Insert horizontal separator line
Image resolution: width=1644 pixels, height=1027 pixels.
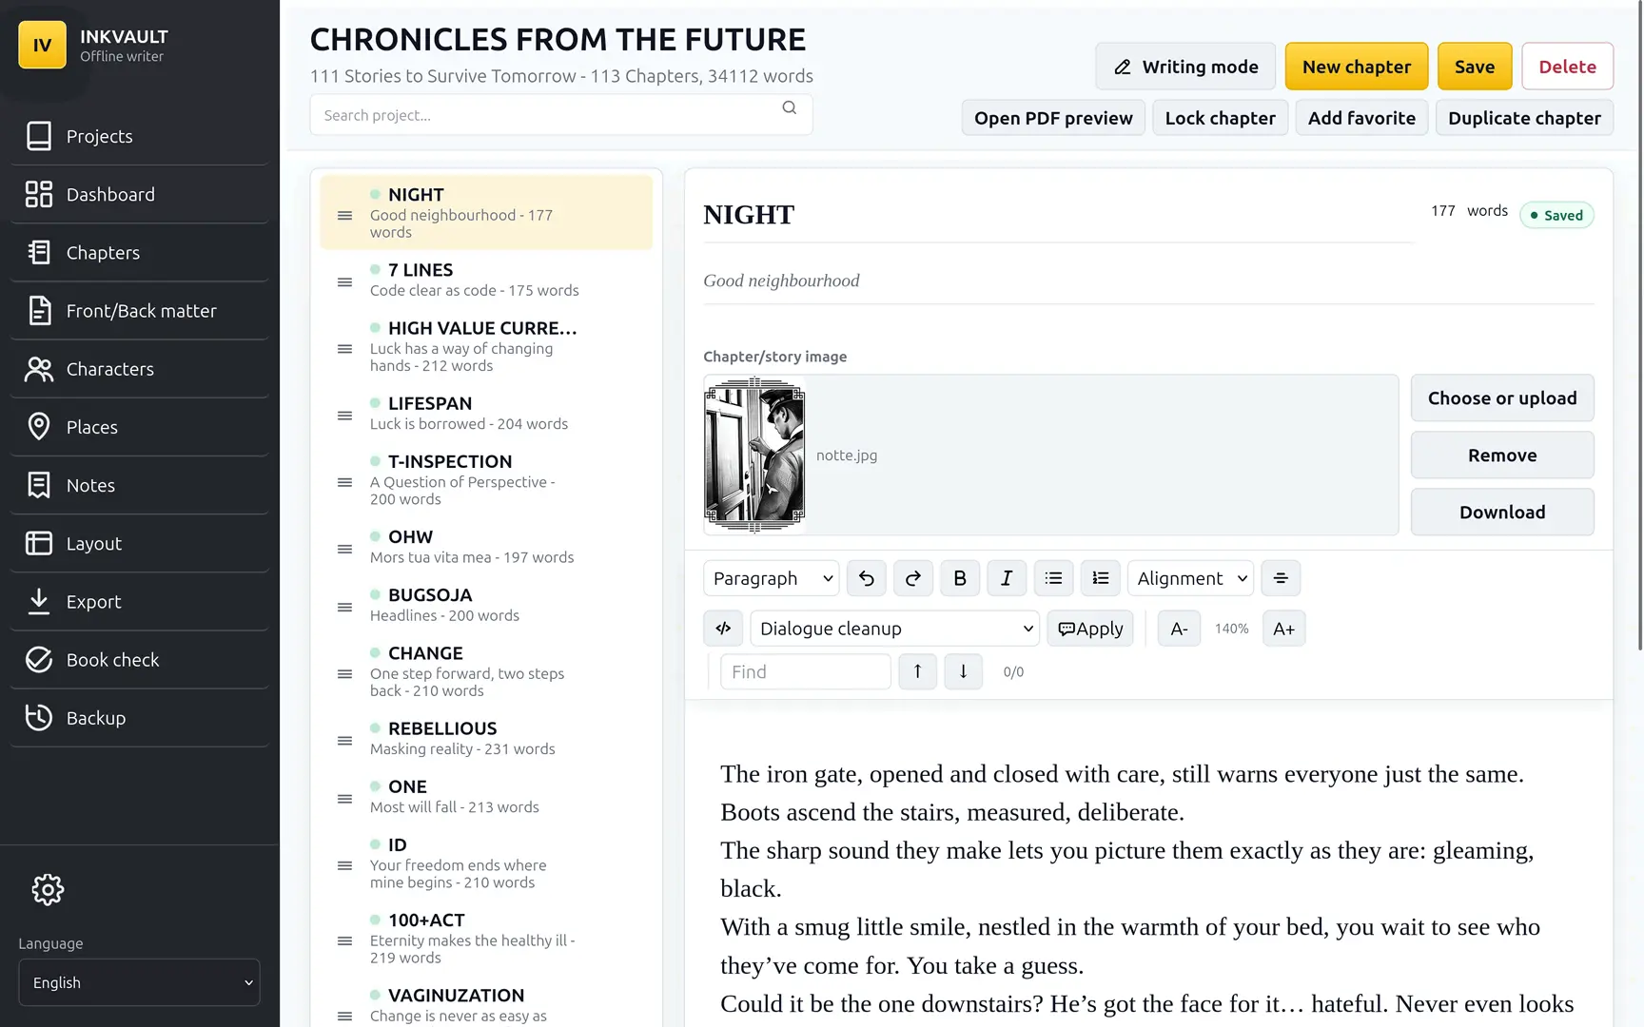1281,578
